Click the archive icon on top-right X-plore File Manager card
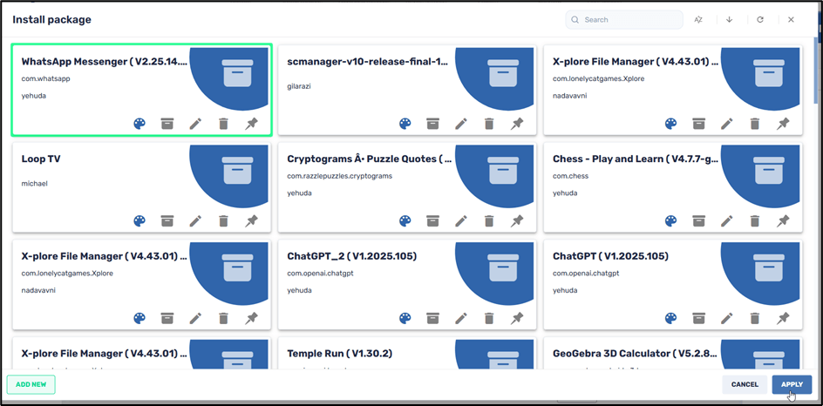Viewport: 823px width, 406px height. point(699,124)
